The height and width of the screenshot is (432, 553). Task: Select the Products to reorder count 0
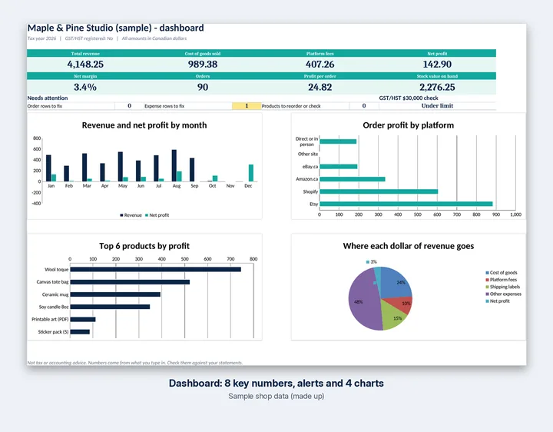pos(364,106)
